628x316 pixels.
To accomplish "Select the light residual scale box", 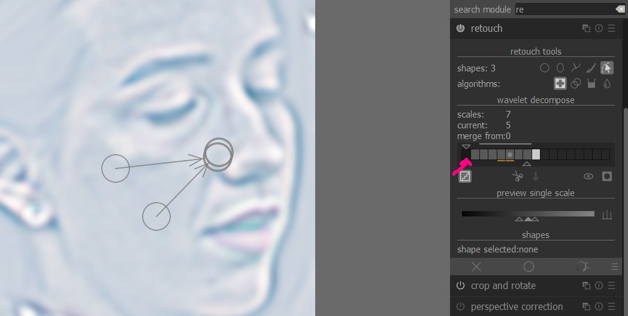I will [536, 154].
